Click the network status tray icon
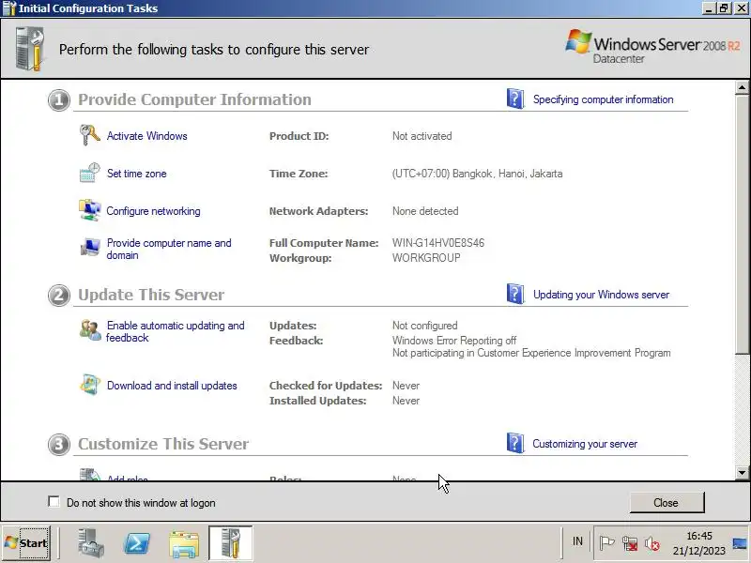 pyautogui.click(x=629, y=543)
